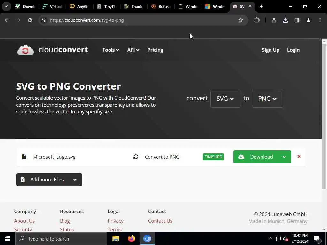Expand the Download options arrow
This screenshot has height=245, width=327.
click(x=284, y=157)
